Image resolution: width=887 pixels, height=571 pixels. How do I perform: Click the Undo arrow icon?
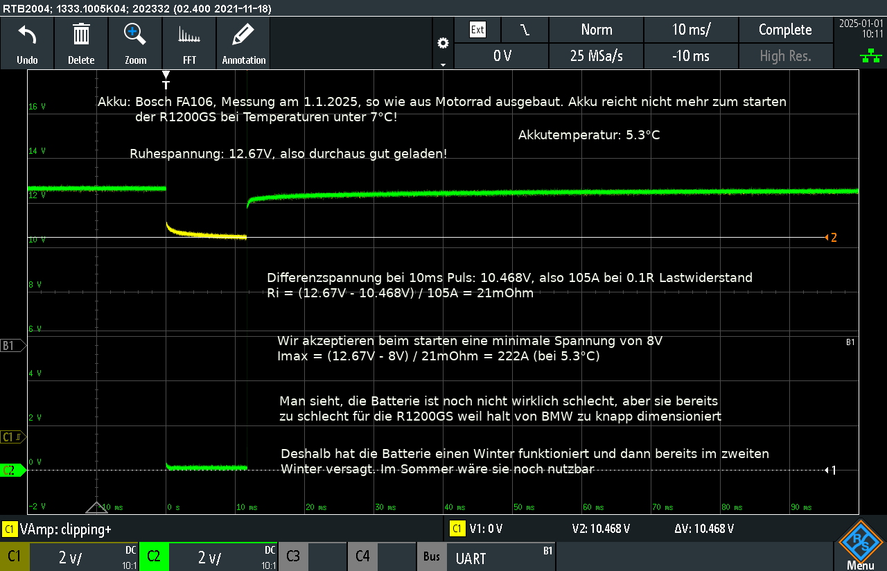(x=27, y=35)
